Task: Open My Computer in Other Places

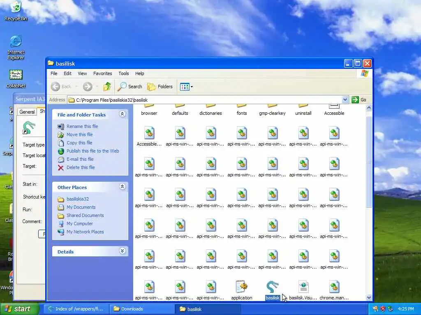Action: 79,224
